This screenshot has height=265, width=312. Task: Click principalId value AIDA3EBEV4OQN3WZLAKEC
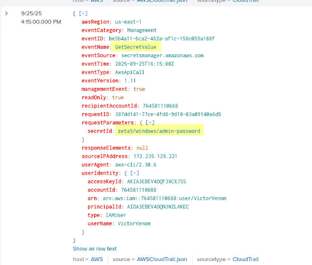(158, 207)
